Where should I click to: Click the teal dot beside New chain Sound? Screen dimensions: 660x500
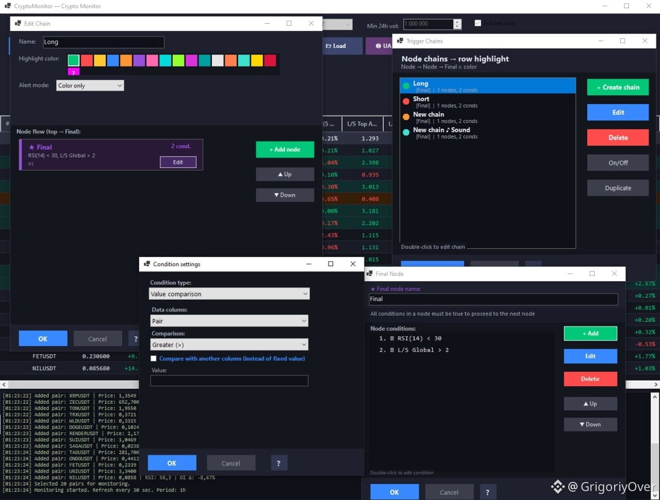pos(406,132)
